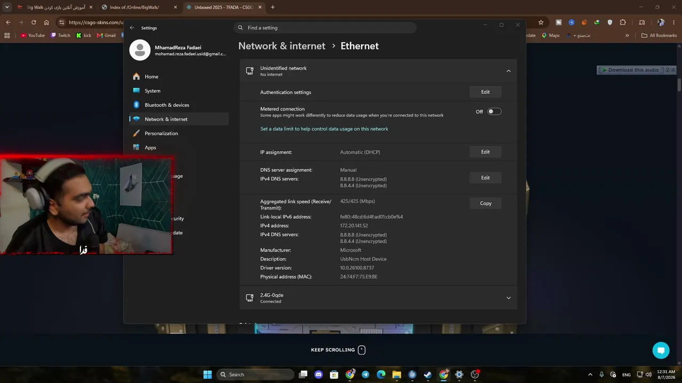Go back using the Settings back arrow
The height and width of the screenshot is (383, 682).
(x=132, y=28)
